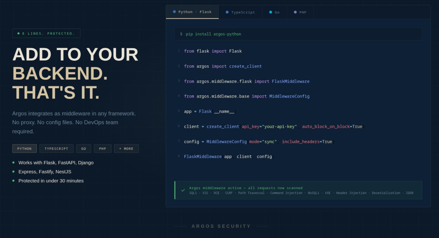
Task: Click the blue dot on TypeScript tab
Action: (227, 12)
